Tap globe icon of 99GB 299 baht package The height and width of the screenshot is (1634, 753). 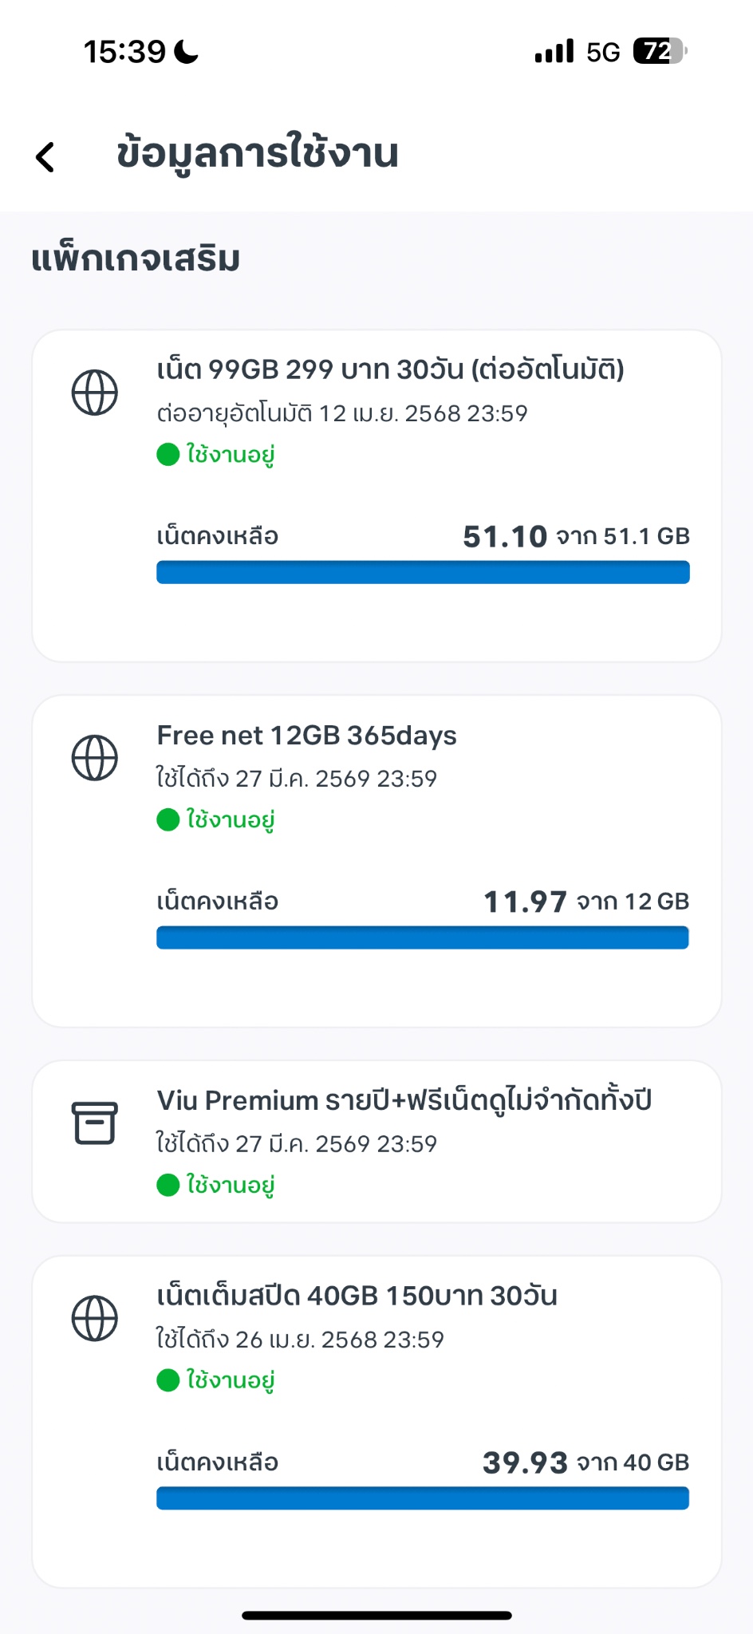[95, 393]
